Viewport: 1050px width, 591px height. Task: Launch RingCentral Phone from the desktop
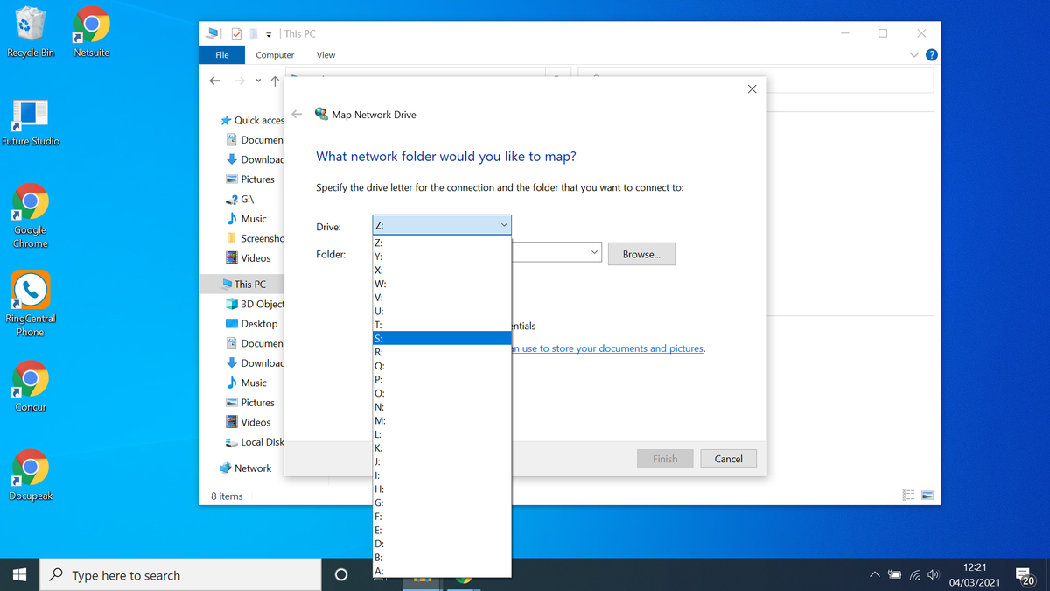[30, 289]
